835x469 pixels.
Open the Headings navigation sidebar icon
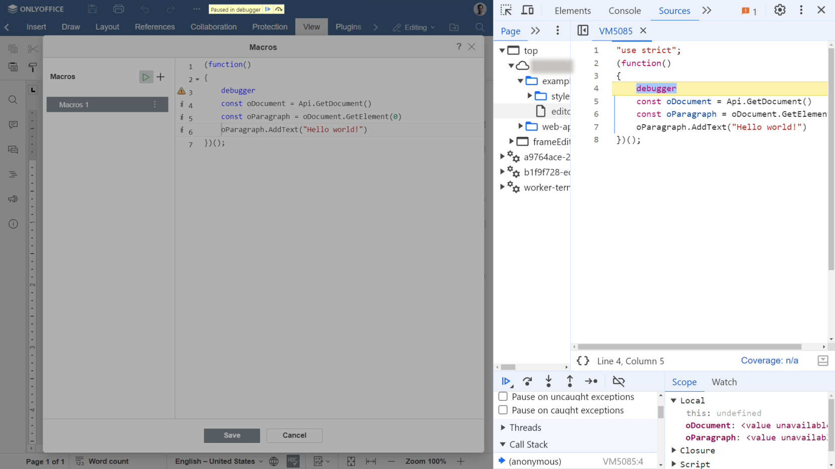pyautogui.click(x=13, y=174)
